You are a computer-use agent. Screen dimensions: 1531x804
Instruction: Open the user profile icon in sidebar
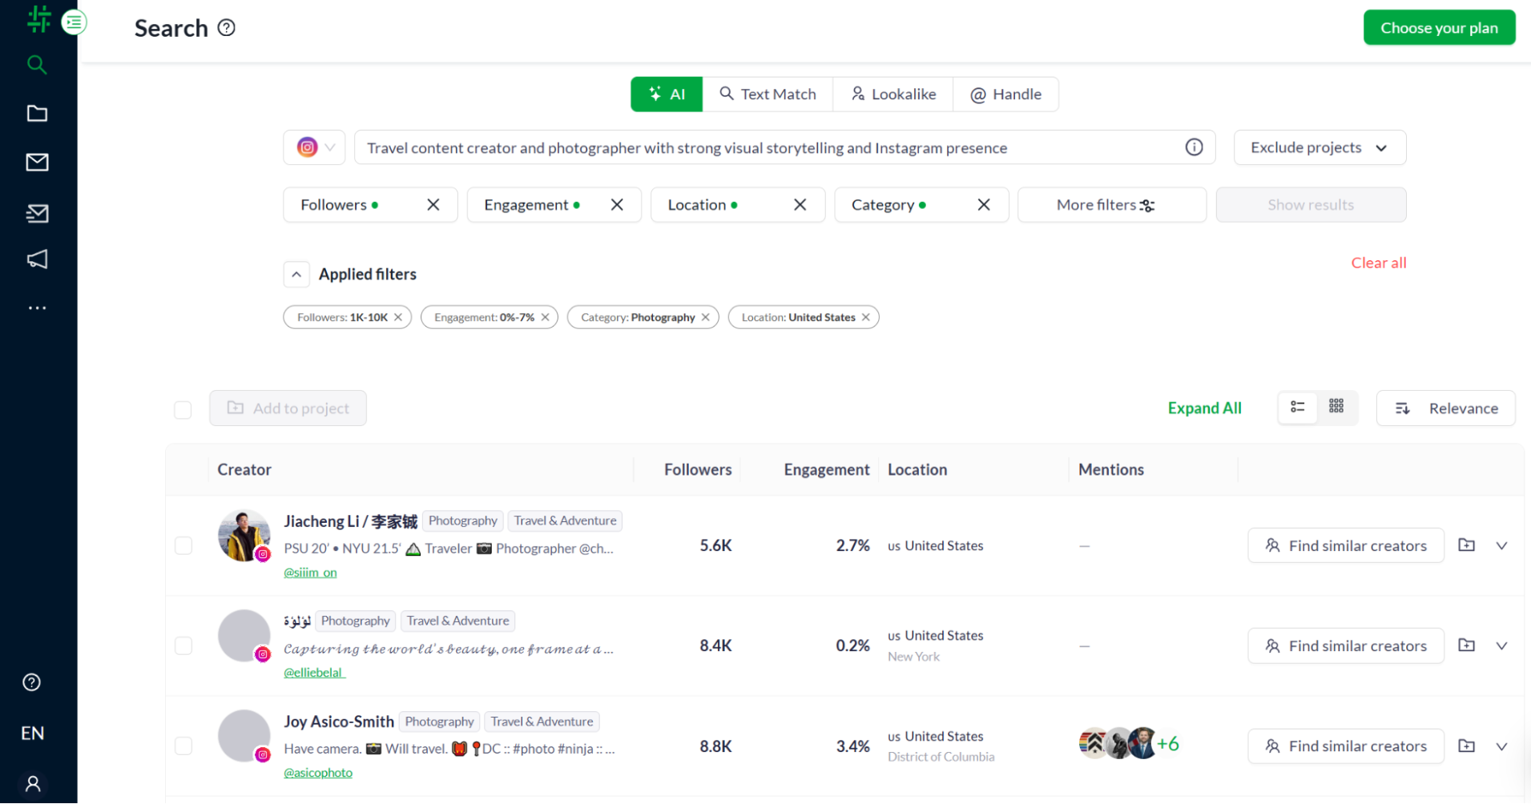point(33,783)
